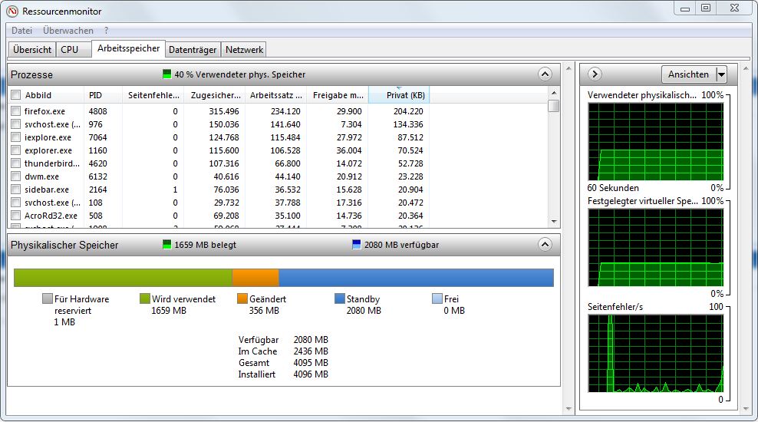758x422 pixels.
Task: Check the dwm.exe process checkbox
Action: pos(16,176)
